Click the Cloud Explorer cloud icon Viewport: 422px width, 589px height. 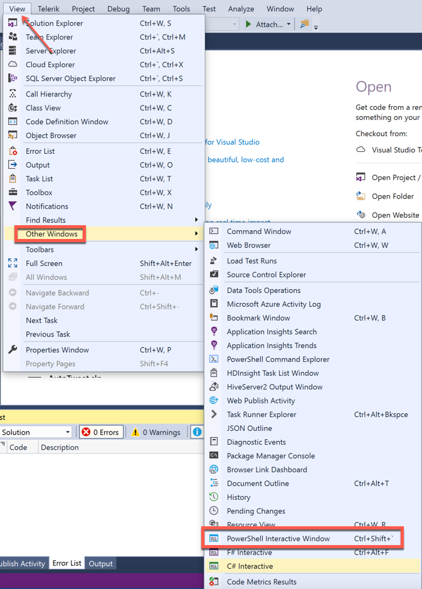click(13, 64)
